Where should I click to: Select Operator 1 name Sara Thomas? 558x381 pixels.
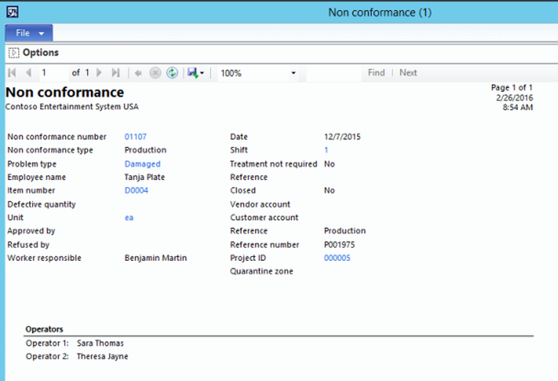(100, 344)
